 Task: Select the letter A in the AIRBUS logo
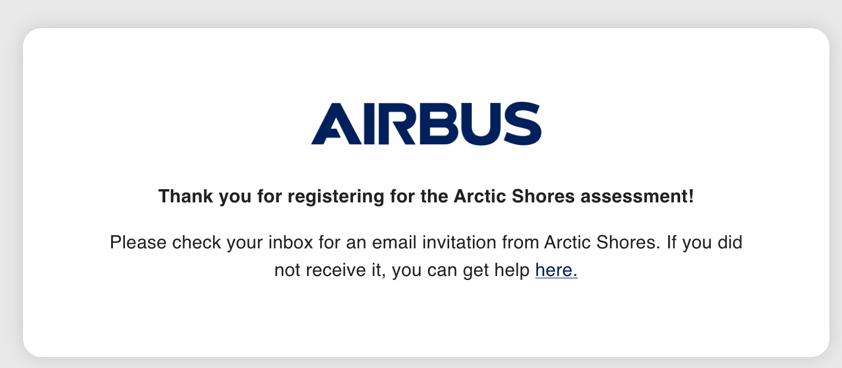(335, 123)
